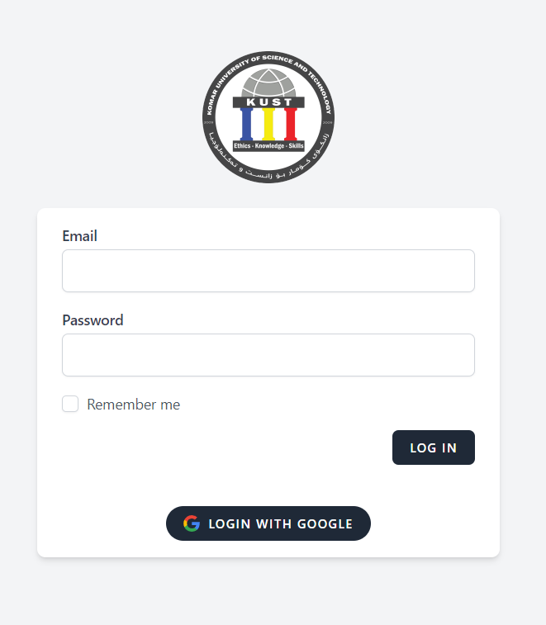Click the GOOGLE word on login button

tap(325, 523)
